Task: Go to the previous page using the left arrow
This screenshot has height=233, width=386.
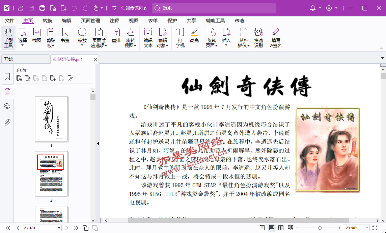Action: 18,228
